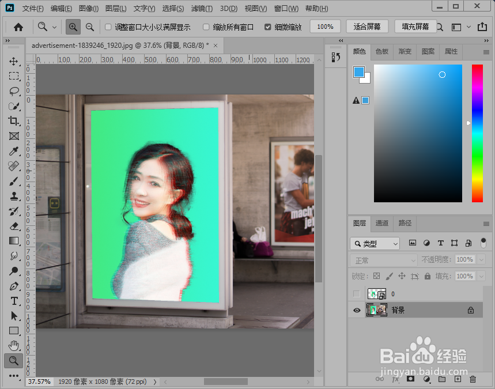Click the foreground blue color swatch
This screenshot has height=389, width=495.
pyautogui.click(x=359, y=72)
